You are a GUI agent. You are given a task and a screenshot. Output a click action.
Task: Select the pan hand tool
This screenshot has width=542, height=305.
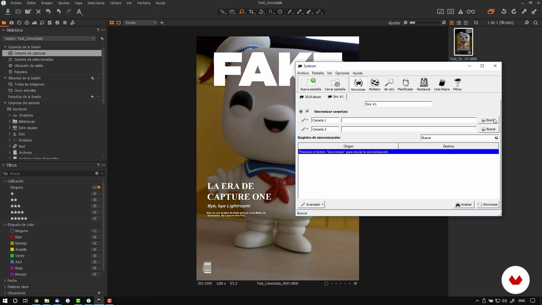[232, 12]
